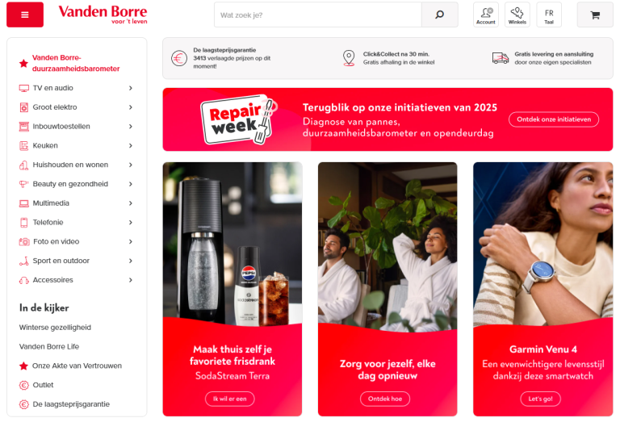Click the delivery truck icon
This screenshot has width=620, height=443.
pyautogui.click(x=500, y=58)
